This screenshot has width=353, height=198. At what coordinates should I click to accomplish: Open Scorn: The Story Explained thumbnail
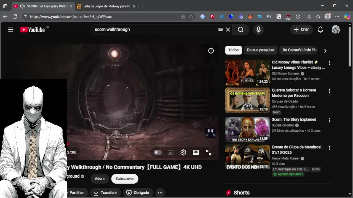(x=247, y=130)
